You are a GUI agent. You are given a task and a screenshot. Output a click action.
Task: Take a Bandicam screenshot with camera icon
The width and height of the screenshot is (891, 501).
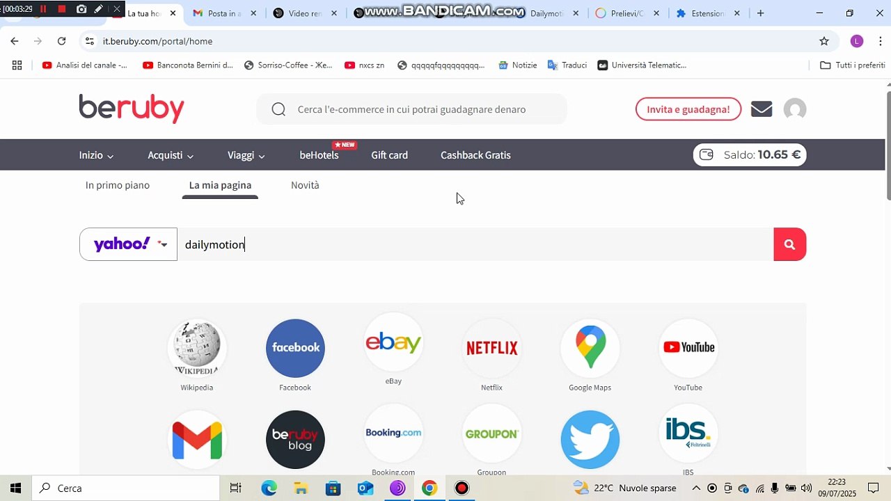pos(81,9)
